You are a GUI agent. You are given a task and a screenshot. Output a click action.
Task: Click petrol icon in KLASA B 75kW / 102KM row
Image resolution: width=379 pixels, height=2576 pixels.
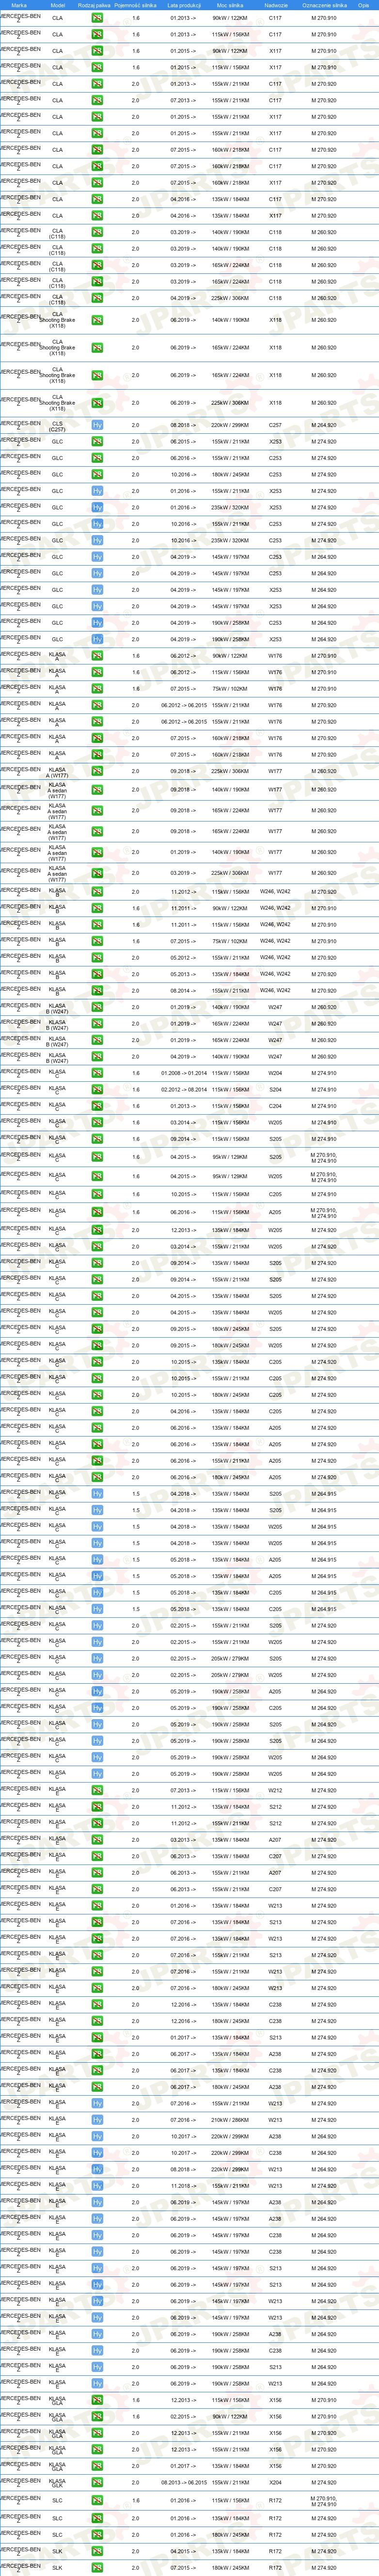click(x=97, y=941)
